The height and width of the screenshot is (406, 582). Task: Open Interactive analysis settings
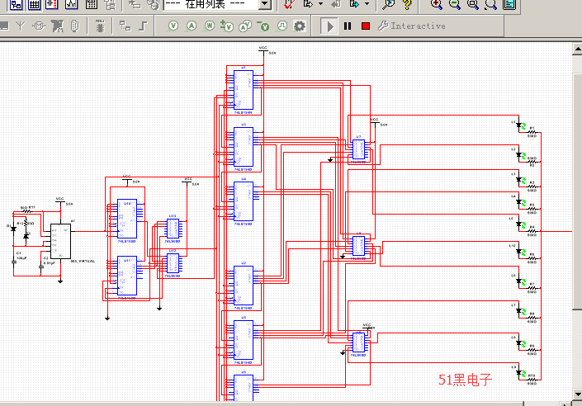[x=411, y=26]
